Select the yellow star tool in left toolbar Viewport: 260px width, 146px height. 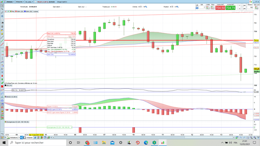click(x=2, y=33)
